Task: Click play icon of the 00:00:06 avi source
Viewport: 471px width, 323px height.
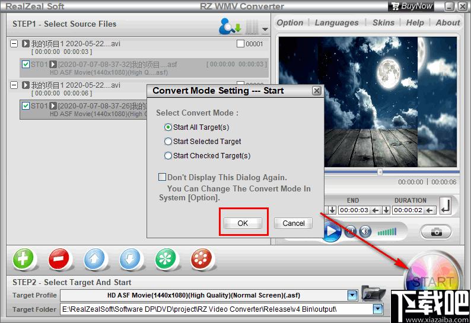Action: pos(26,85)
